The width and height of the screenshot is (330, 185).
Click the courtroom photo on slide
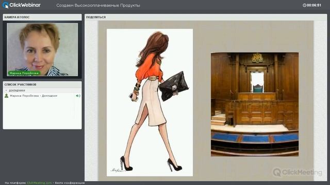click(x=255, y=104)
